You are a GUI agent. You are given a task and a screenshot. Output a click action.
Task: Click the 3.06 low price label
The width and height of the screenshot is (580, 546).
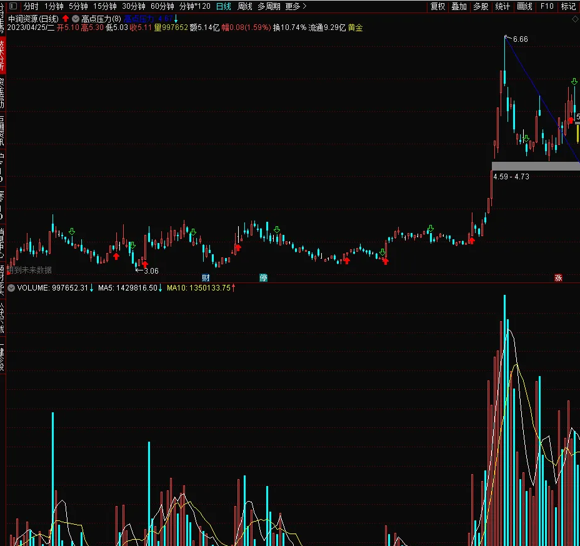pyautogui.click(x=151, y=271)
